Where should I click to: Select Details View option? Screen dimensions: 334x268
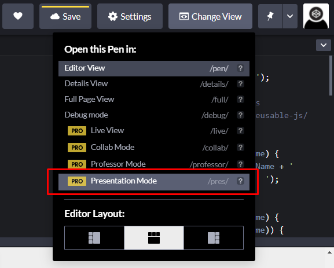point(154,84)
